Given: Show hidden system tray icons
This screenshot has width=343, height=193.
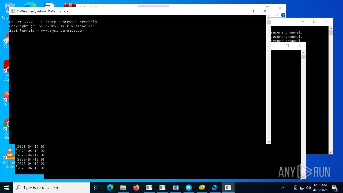Looking at the screenshot, I should [x=282, y=188].
